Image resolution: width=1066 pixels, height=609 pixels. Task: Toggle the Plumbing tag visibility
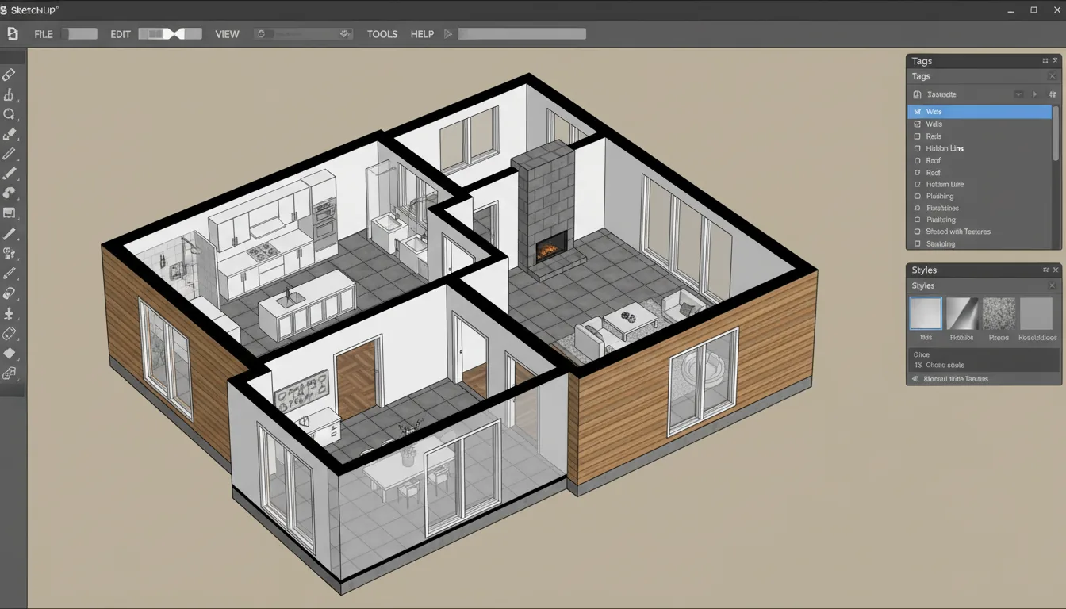pos(918,196)
